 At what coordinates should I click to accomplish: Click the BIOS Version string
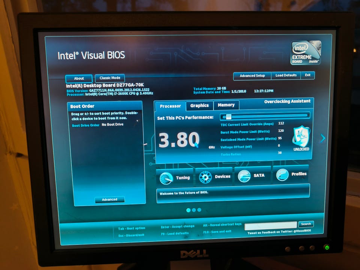tap(108, 90)
